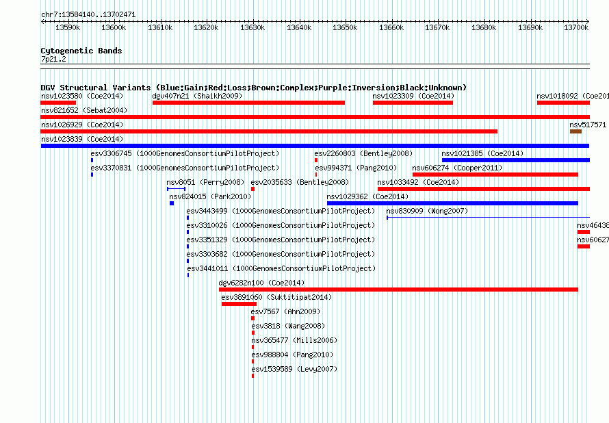Select the Cytogenetic Bands track title
This screenshot has width=609, height=423.
click(81, 51)
